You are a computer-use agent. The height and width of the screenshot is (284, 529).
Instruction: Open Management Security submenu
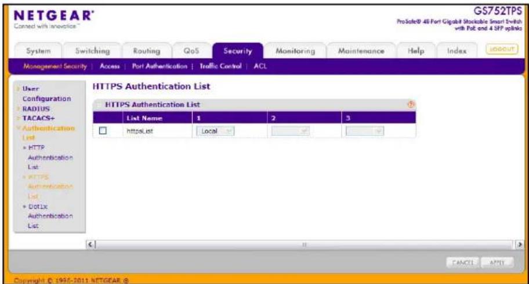[x=55, y=66]
